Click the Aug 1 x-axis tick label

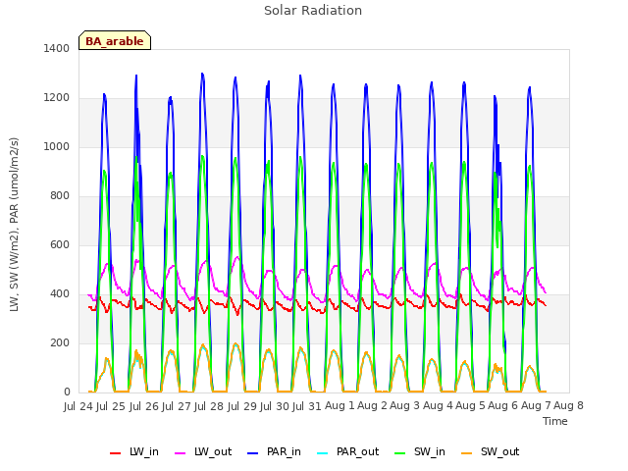[x=340, y=406]
